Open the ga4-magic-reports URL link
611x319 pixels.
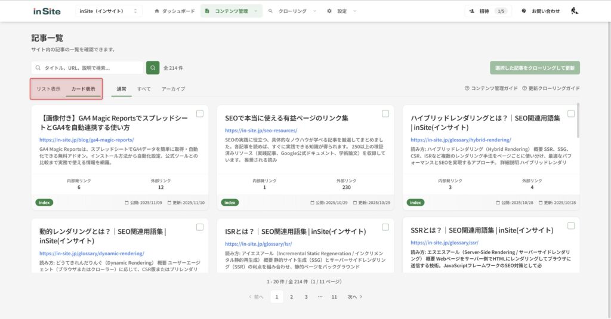tap(87, 140)
